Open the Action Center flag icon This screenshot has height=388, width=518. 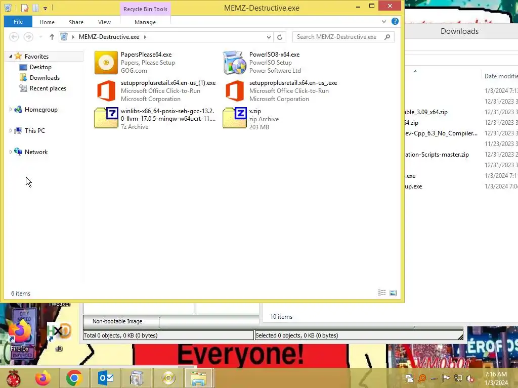click(446, 378)
